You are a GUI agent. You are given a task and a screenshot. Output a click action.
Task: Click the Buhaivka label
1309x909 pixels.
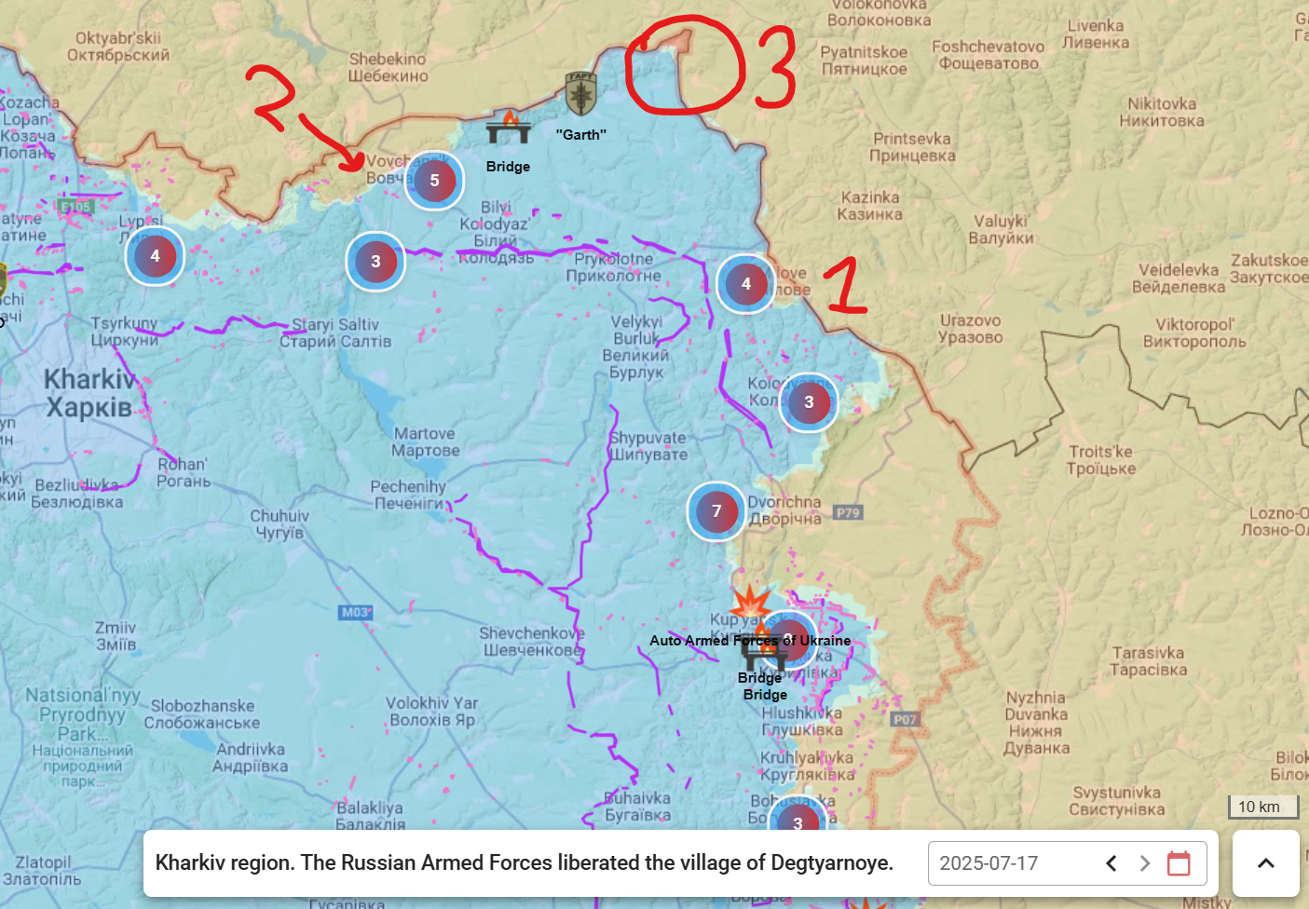coord(637,807)
